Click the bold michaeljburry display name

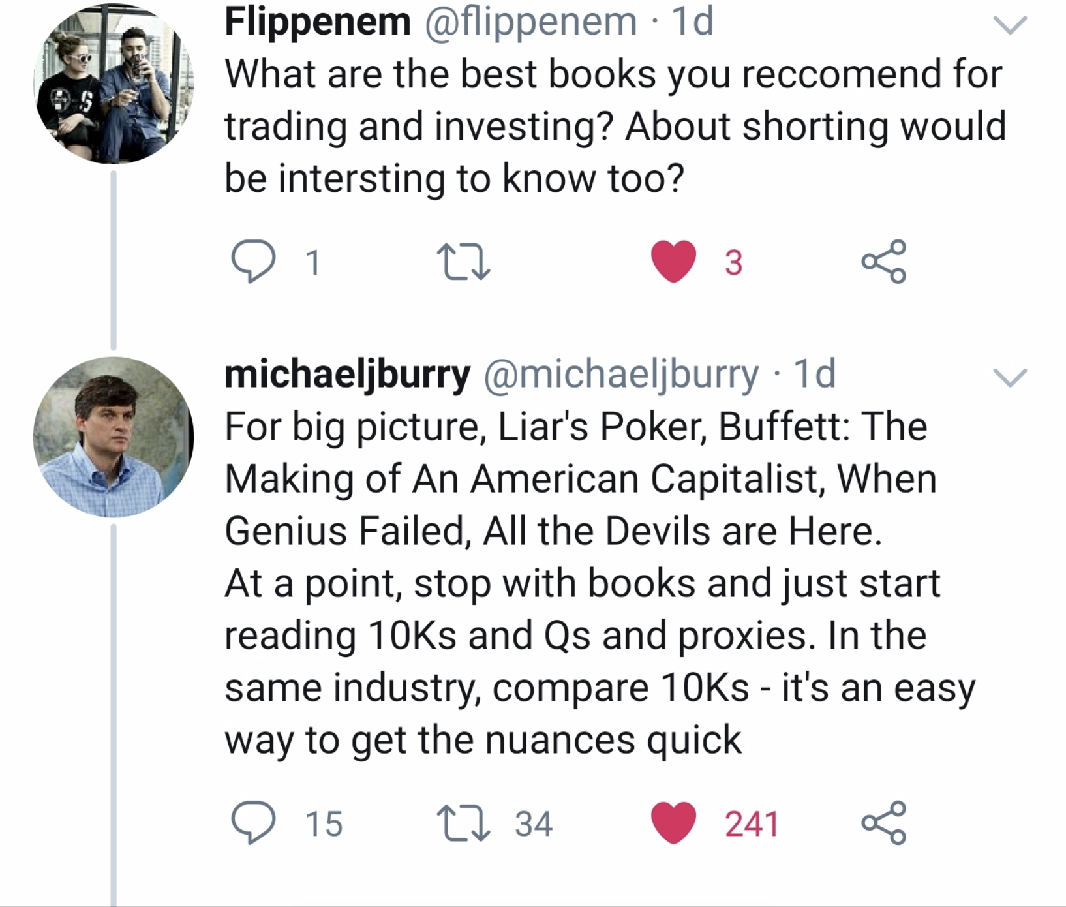(x=347, y=375)
